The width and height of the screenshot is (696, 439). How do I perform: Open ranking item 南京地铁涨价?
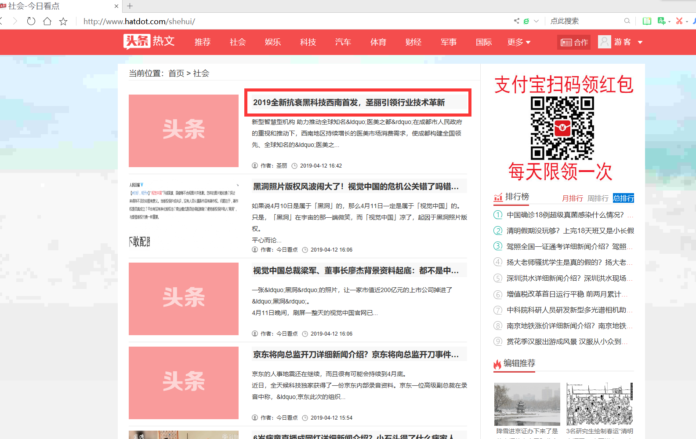pos(569,326)
